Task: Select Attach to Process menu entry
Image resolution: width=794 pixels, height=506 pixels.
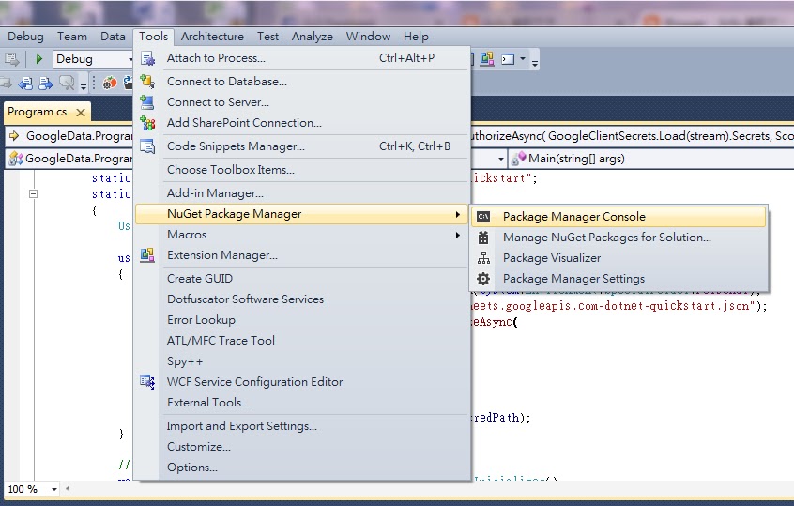Action: click(x=302, y=58)
